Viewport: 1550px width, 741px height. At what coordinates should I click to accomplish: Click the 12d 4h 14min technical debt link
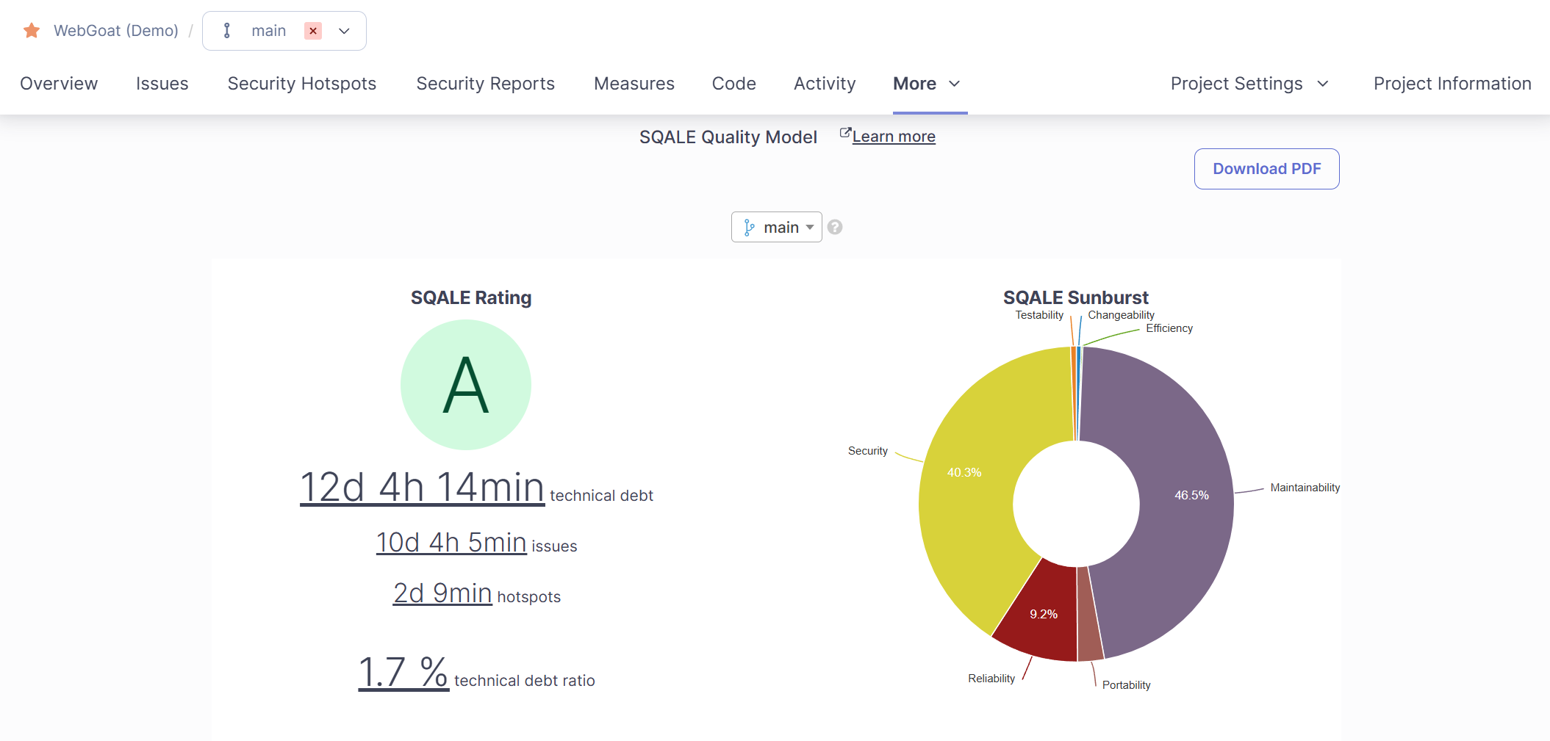[x=422, y=488]
